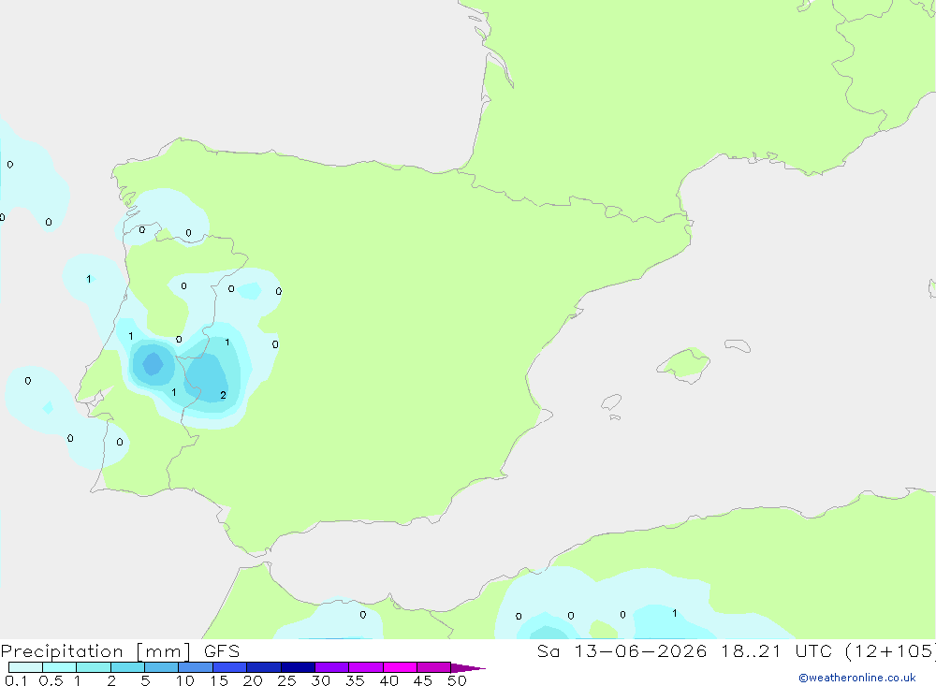The image size is (936, 686).
Task: Select the 1–2 mm legend color box
Action: [93, 667]
